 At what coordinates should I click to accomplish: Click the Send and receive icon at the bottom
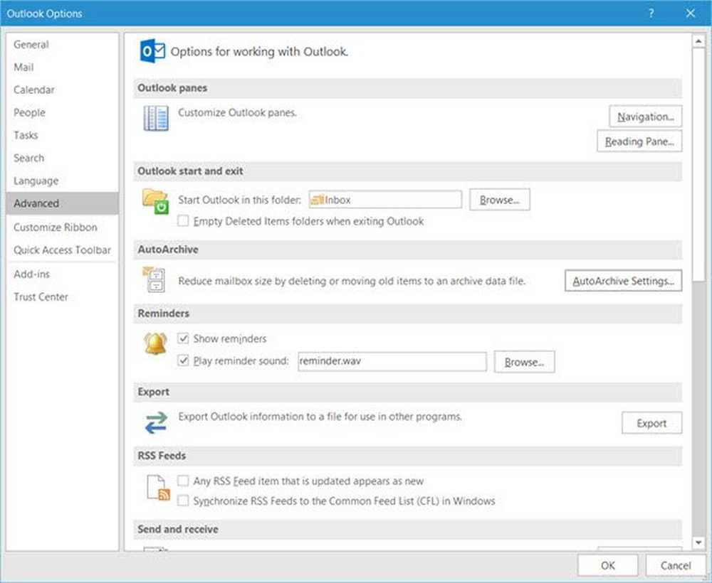point(156,551)
